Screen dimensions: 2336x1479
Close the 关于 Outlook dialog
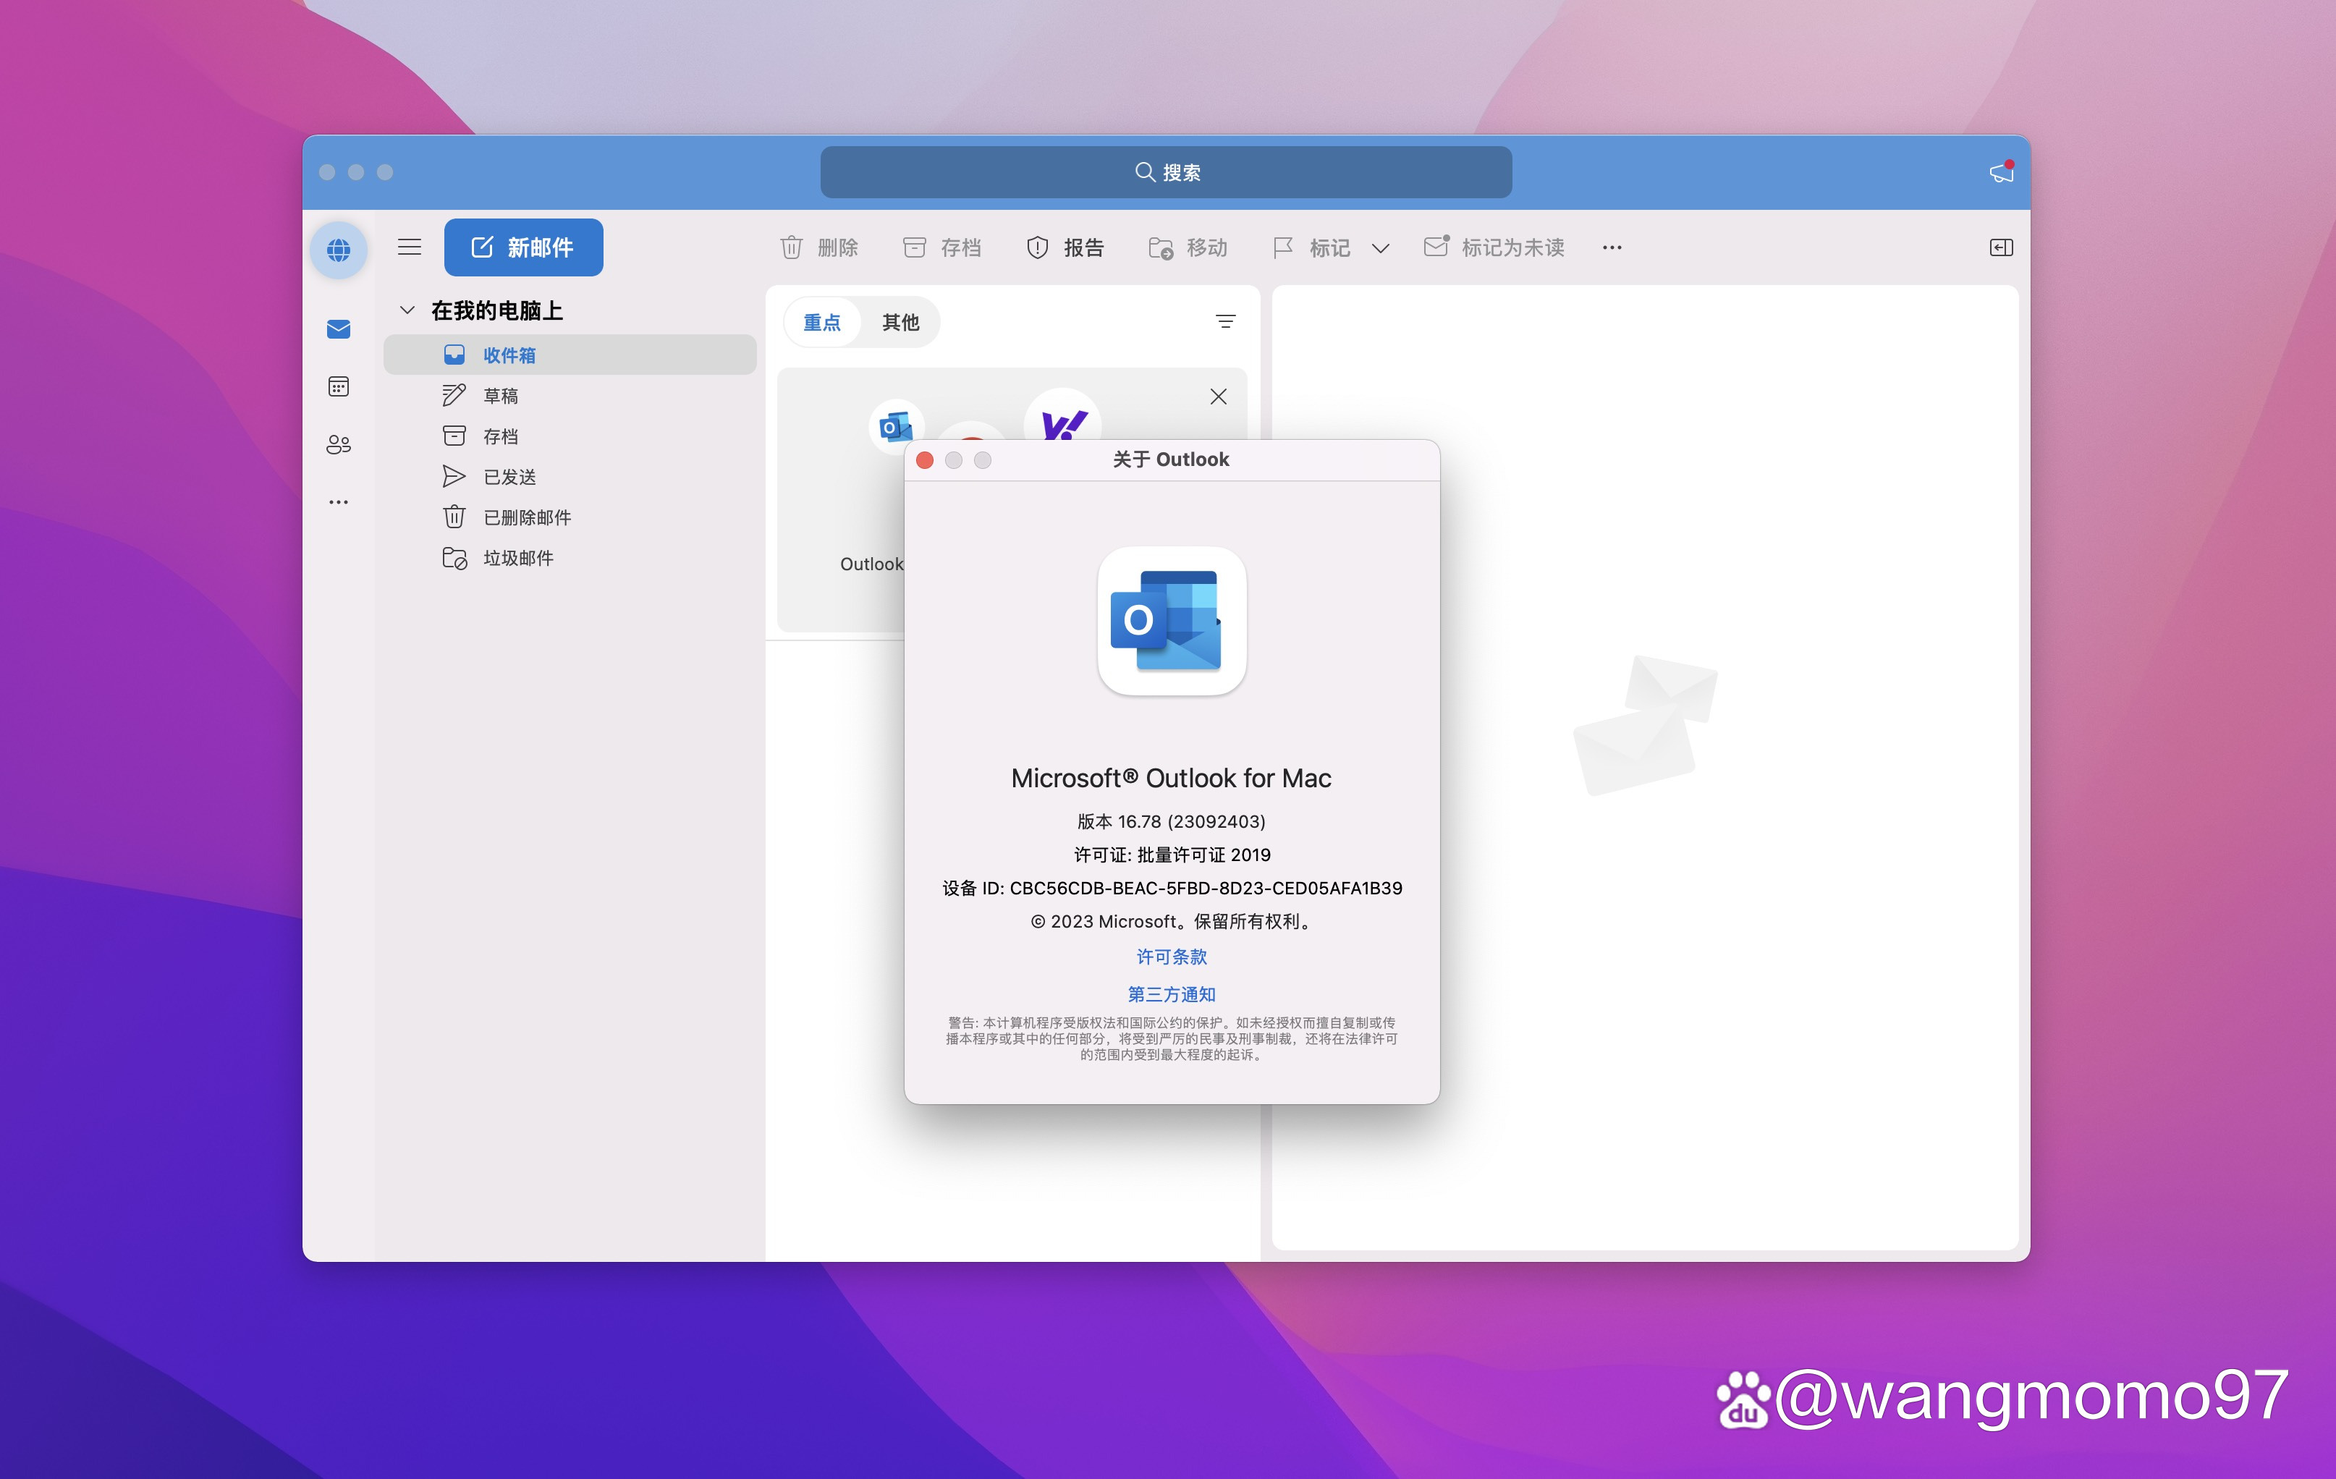tap(925, 459)
